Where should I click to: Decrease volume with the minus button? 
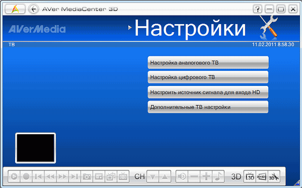[194, 176]
